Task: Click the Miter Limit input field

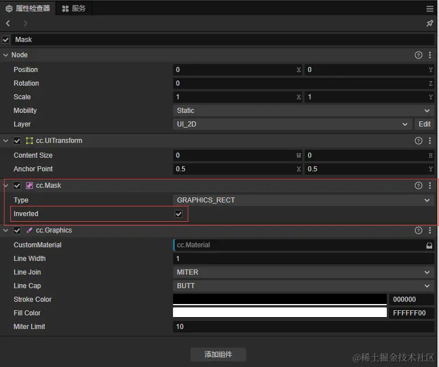Action: pos(303,327)
